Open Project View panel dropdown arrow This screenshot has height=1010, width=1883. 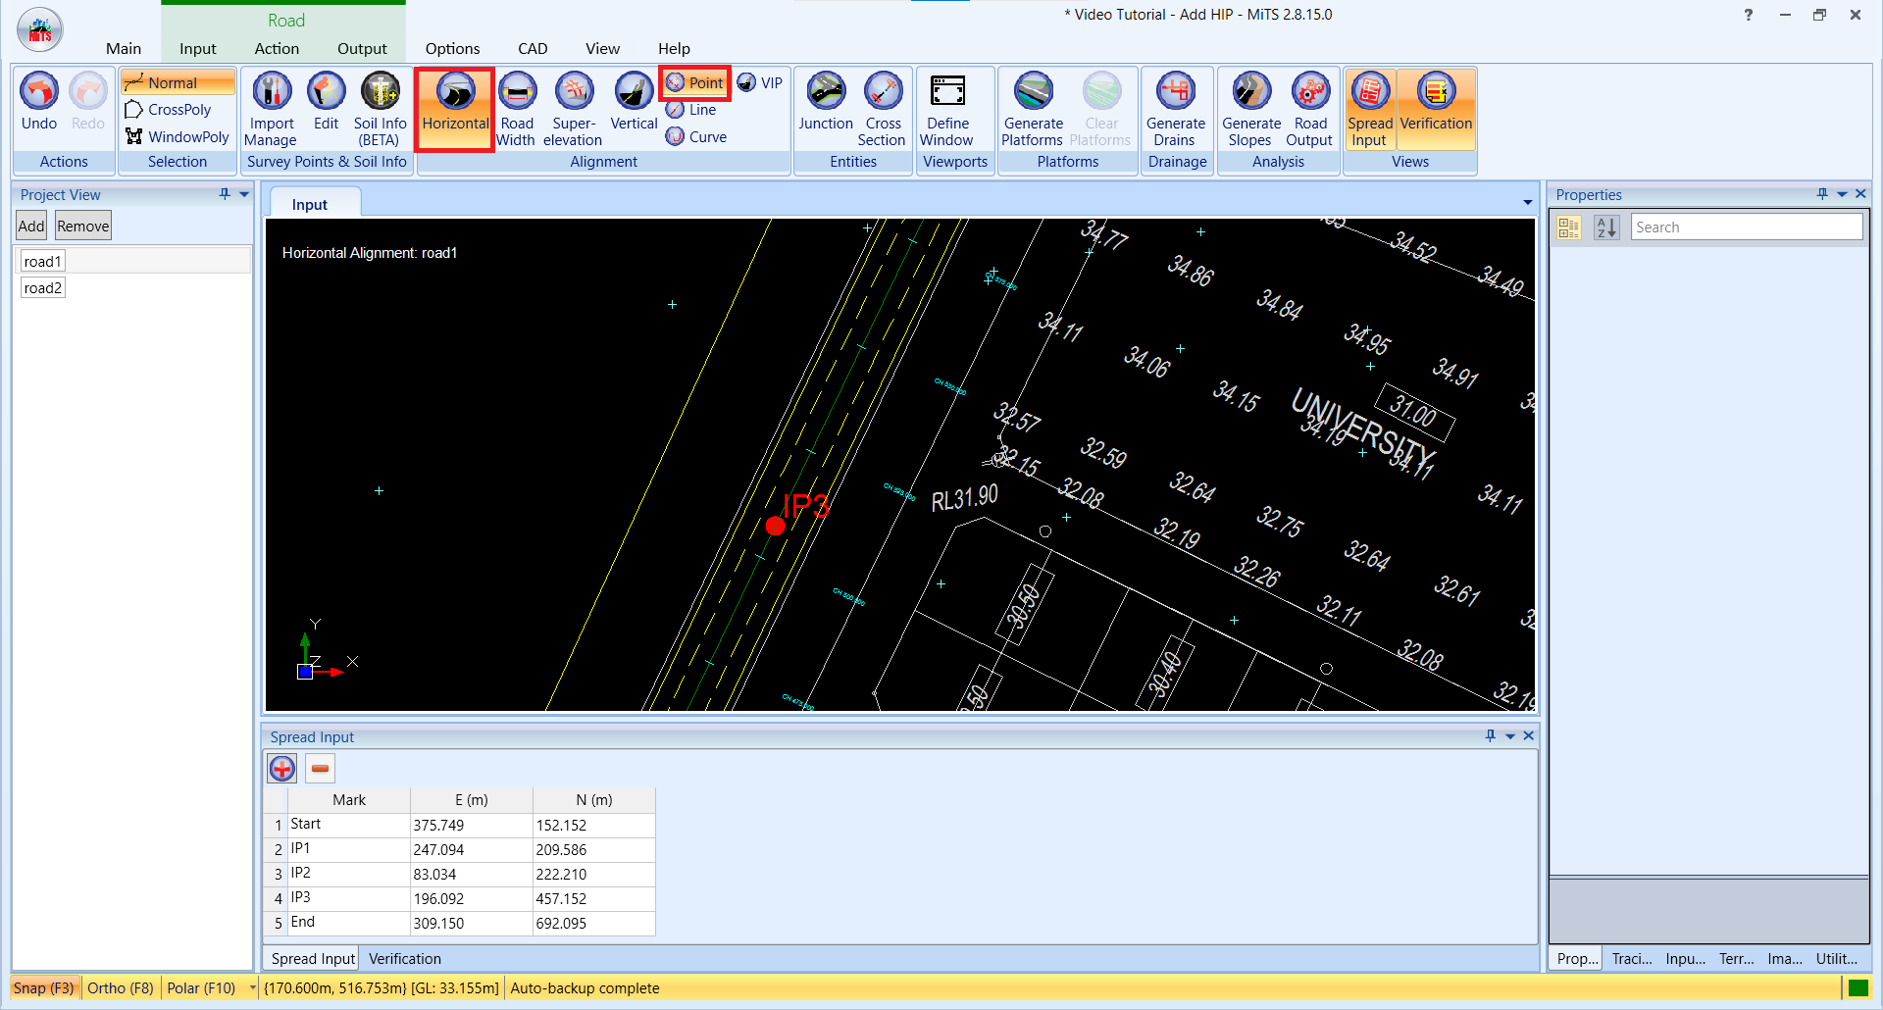244,194
